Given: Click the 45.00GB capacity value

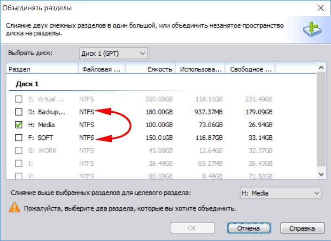Looking at the screenshot, I should tap(161, 151).
